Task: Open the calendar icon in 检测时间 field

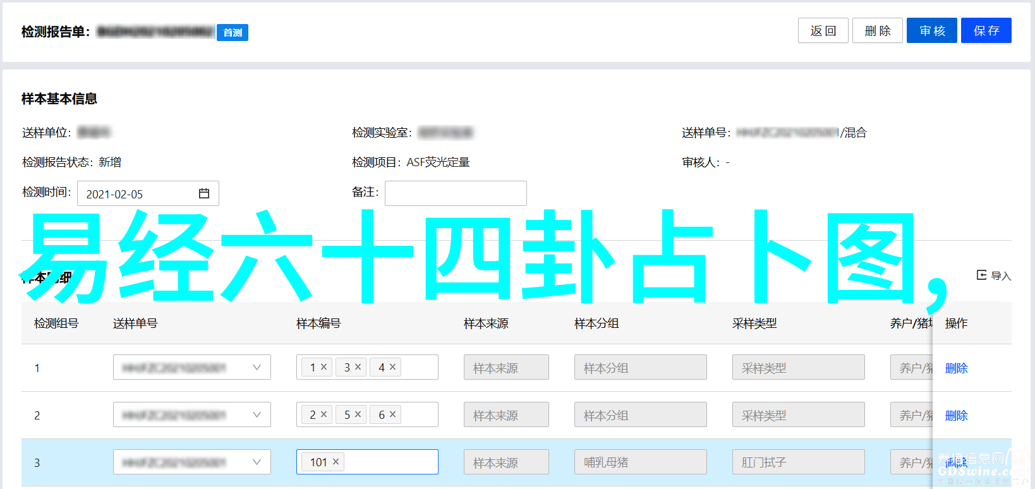Action: (x=203, y=193)
